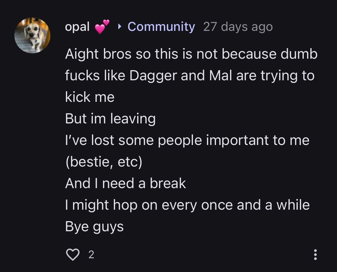The width and height of the screenshot is (337, 272).
Task: Click the name "Dagger" in the post
Action: pyautogui.click(x=153, y=76)
